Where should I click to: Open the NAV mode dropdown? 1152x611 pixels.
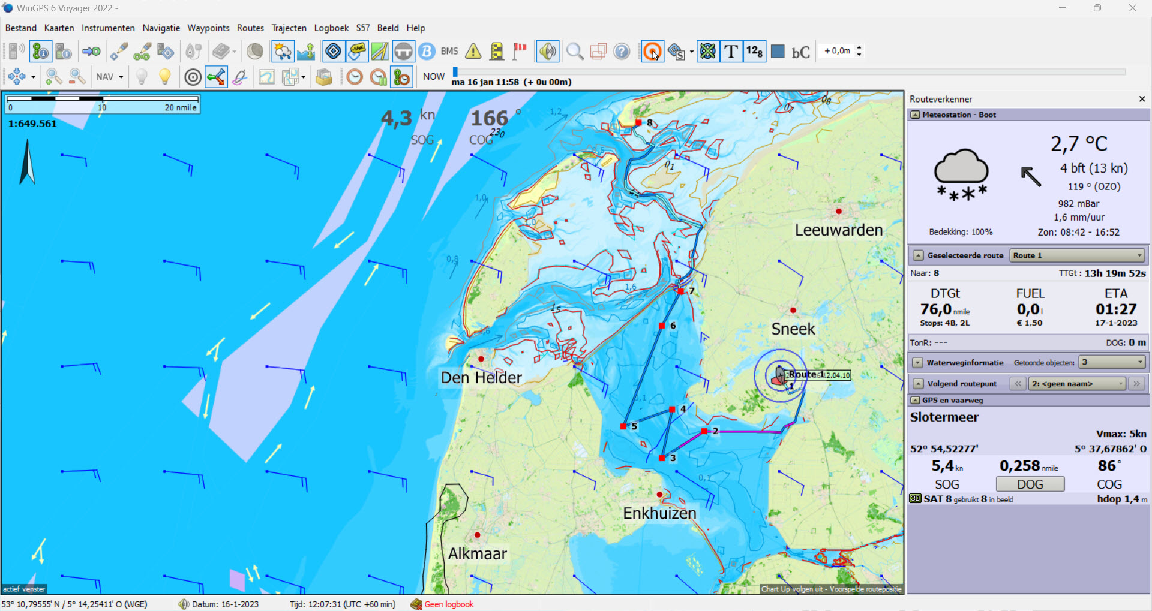[x=109, y=77]
